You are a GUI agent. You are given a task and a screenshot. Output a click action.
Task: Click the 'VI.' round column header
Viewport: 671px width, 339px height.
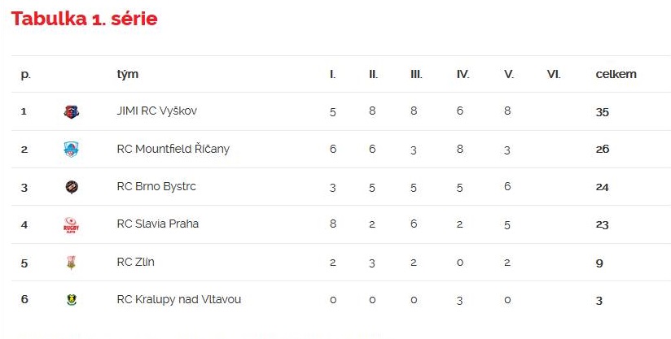[553, 74]
